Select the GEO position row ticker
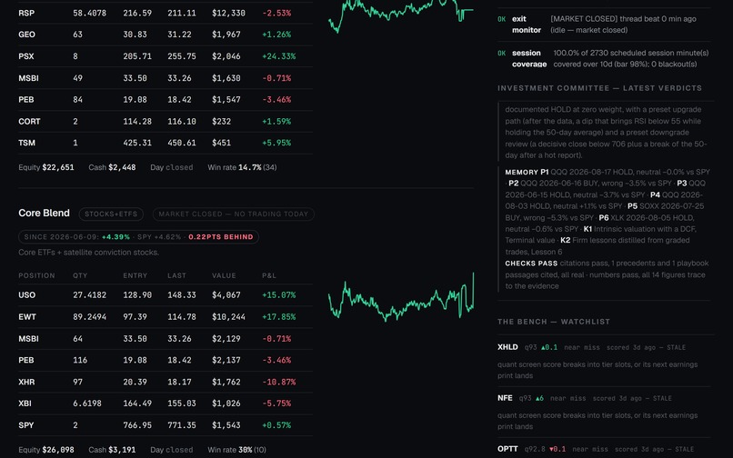Viewport: 733px width, 458px height. click(x=26, y=35)
